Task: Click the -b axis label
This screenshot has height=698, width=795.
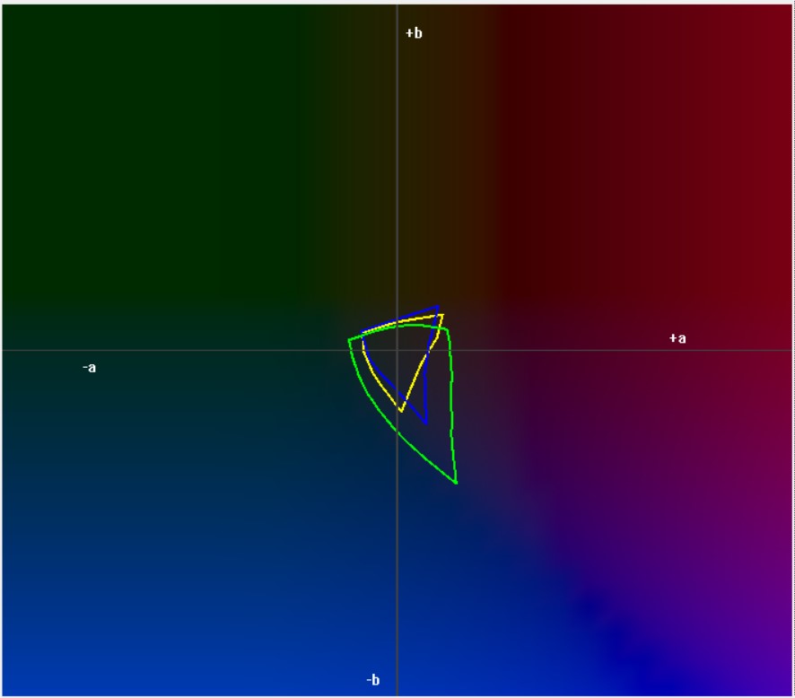Action: pyautogui.click(x=373, y=681)
